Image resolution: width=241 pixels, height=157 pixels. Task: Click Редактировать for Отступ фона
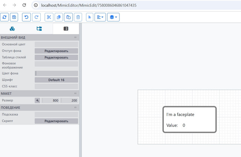click(x=56, y=51)
